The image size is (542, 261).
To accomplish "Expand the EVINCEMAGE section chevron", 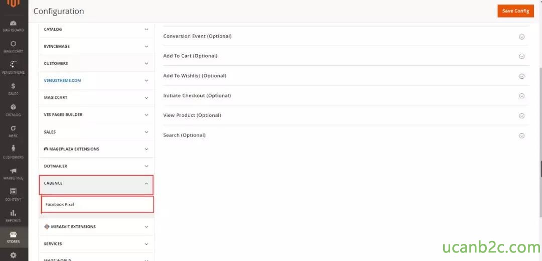I will coord(146,46).
